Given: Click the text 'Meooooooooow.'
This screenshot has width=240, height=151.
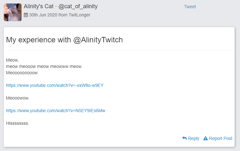Looking at the screenshot, I should coord(22,73).
